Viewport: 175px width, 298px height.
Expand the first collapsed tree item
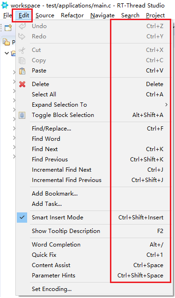pyautogui.click(x=14, y=72)
